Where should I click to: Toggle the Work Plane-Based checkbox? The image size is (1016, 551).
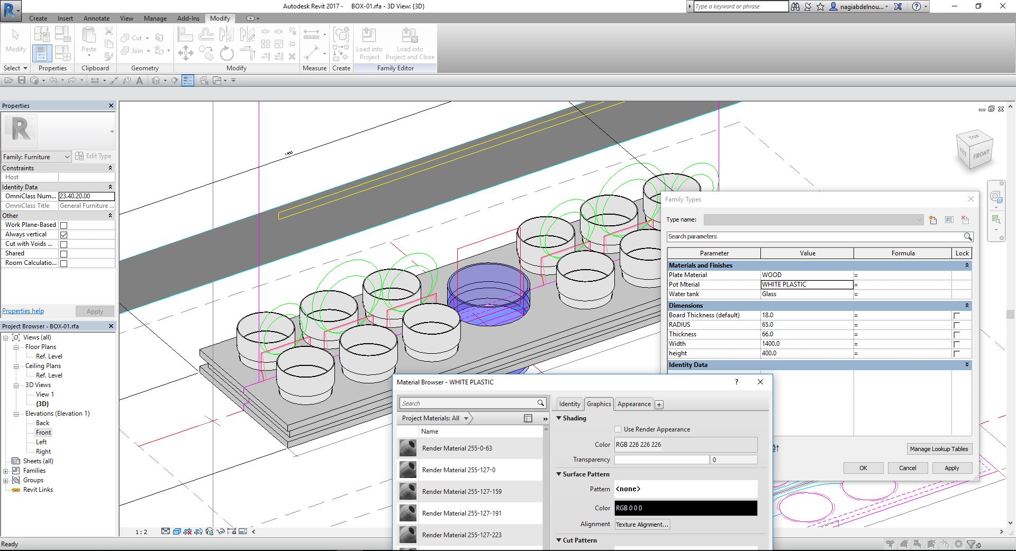click(x=63, y=225)
